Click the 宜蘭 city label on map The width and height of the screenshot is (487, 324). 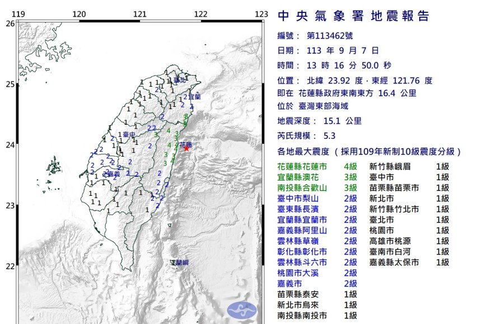(194, 97)
